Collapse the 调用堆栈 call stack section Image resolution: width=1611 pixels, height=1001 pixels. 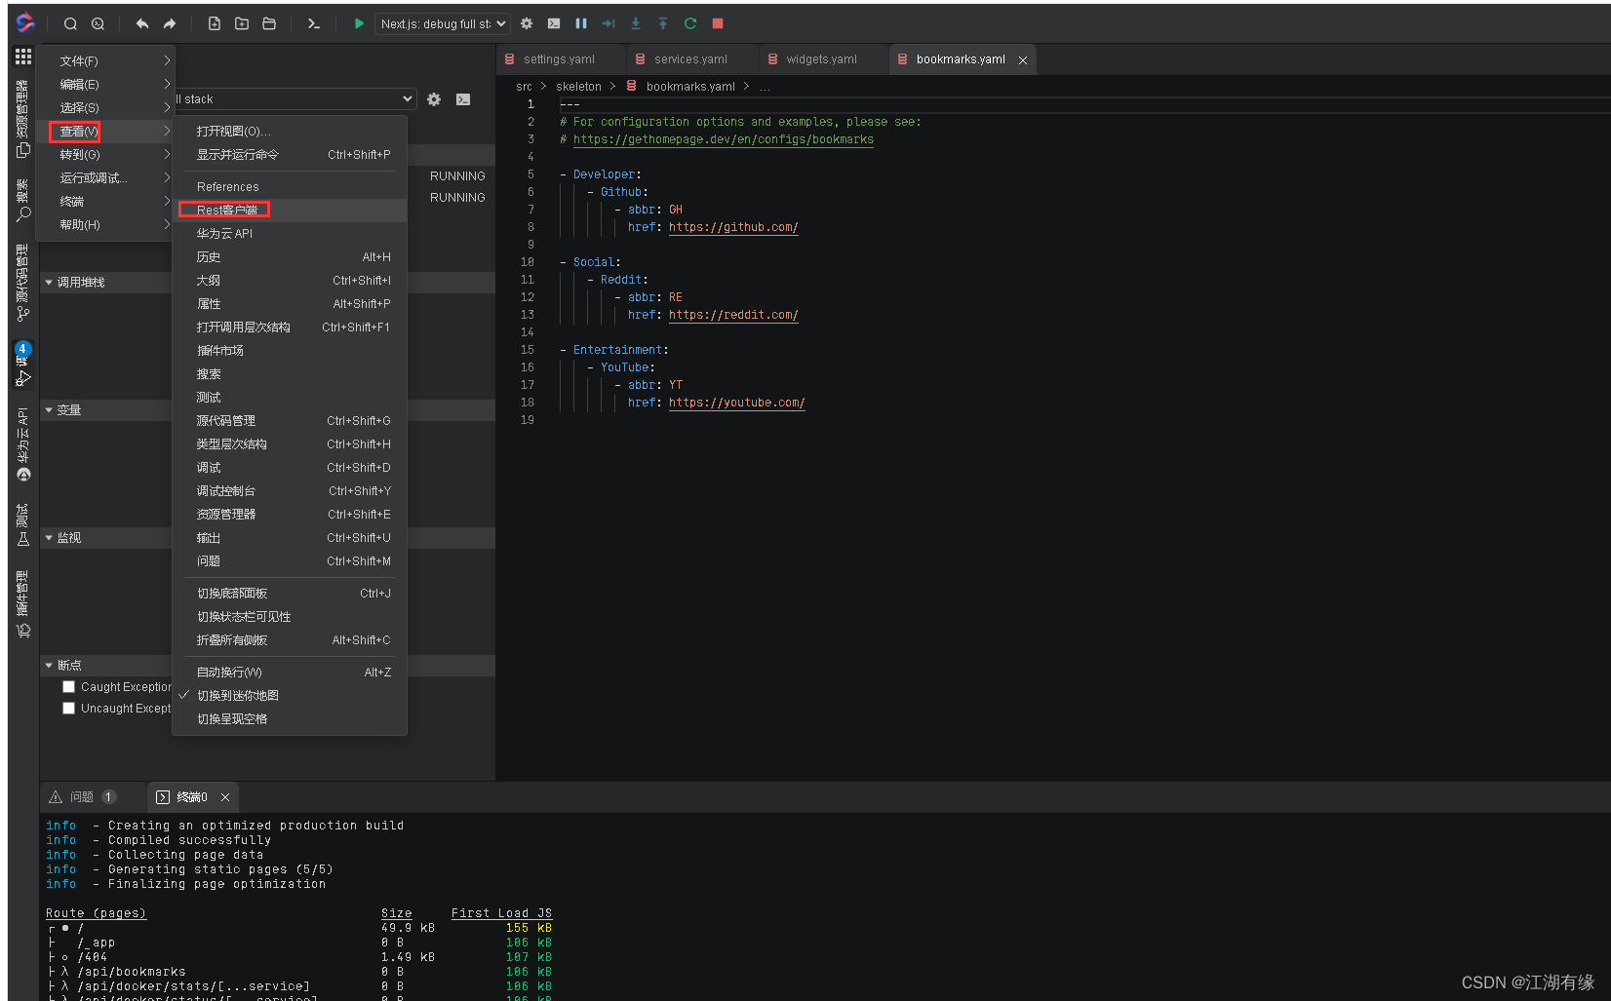tap(49, 282)
